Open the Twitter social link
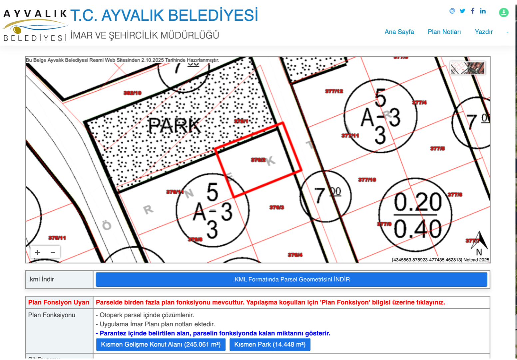This screenshot has width=517, height=360. pos(462,11)
